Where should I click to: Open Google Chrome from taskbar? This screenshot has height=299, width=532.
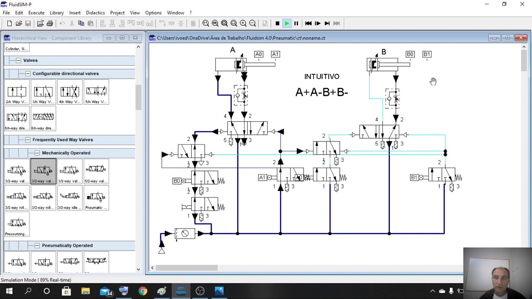(143, 291)
